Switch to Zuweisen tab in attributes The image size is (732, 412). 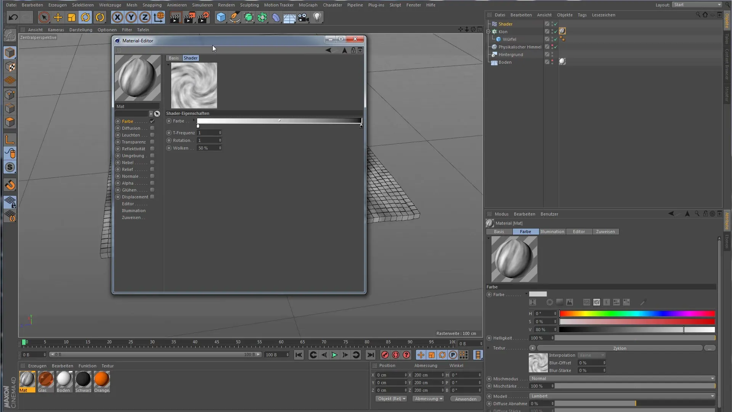[605, 232]
